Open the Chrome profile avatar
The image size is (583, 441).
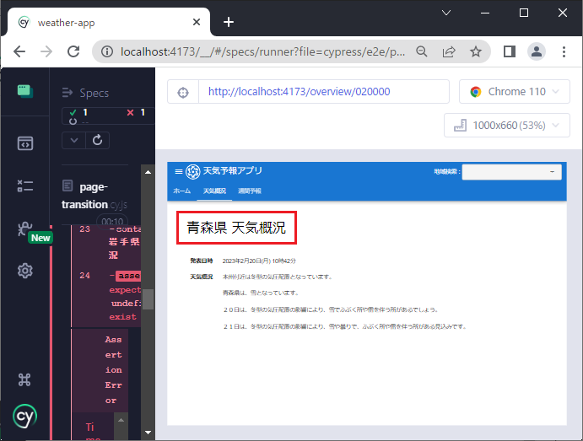[x=537, y=51]
